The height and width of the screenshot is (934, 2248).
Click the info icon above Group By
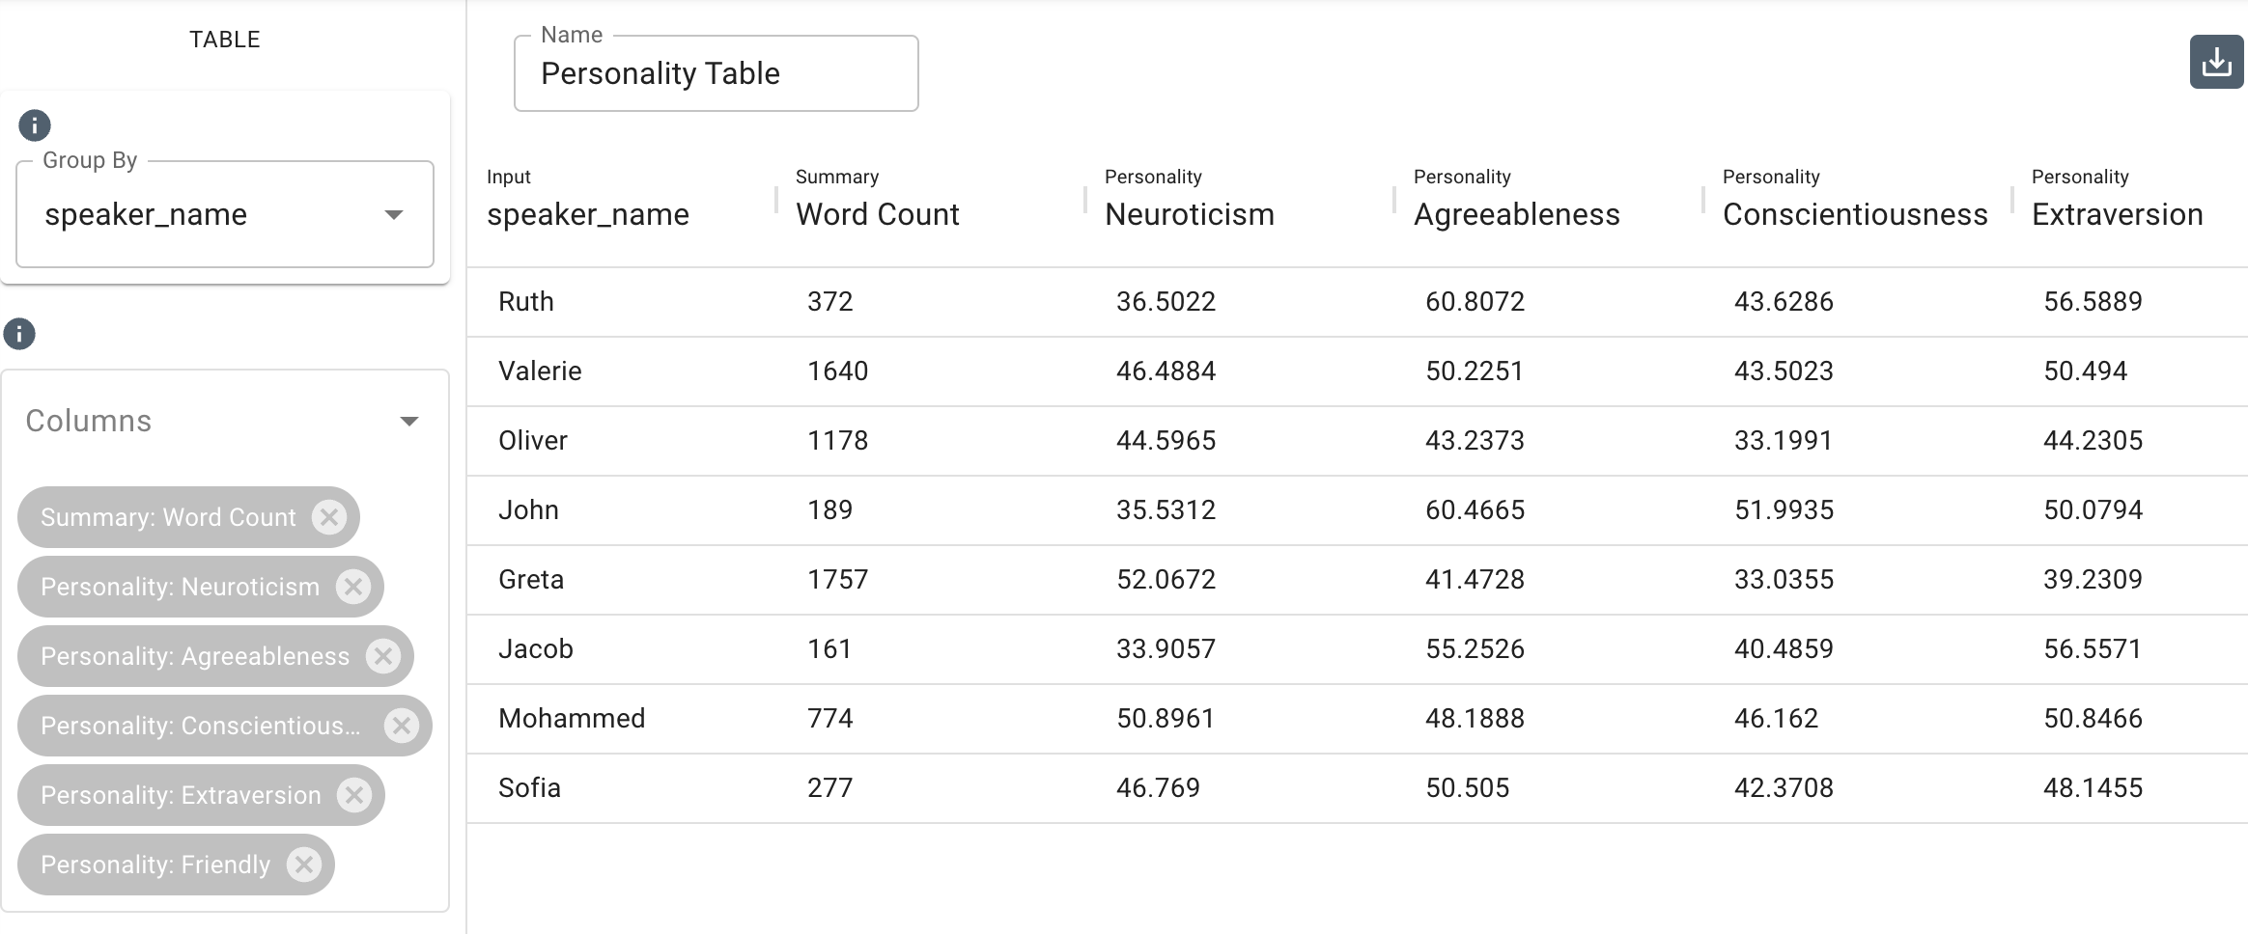(35, 124)
